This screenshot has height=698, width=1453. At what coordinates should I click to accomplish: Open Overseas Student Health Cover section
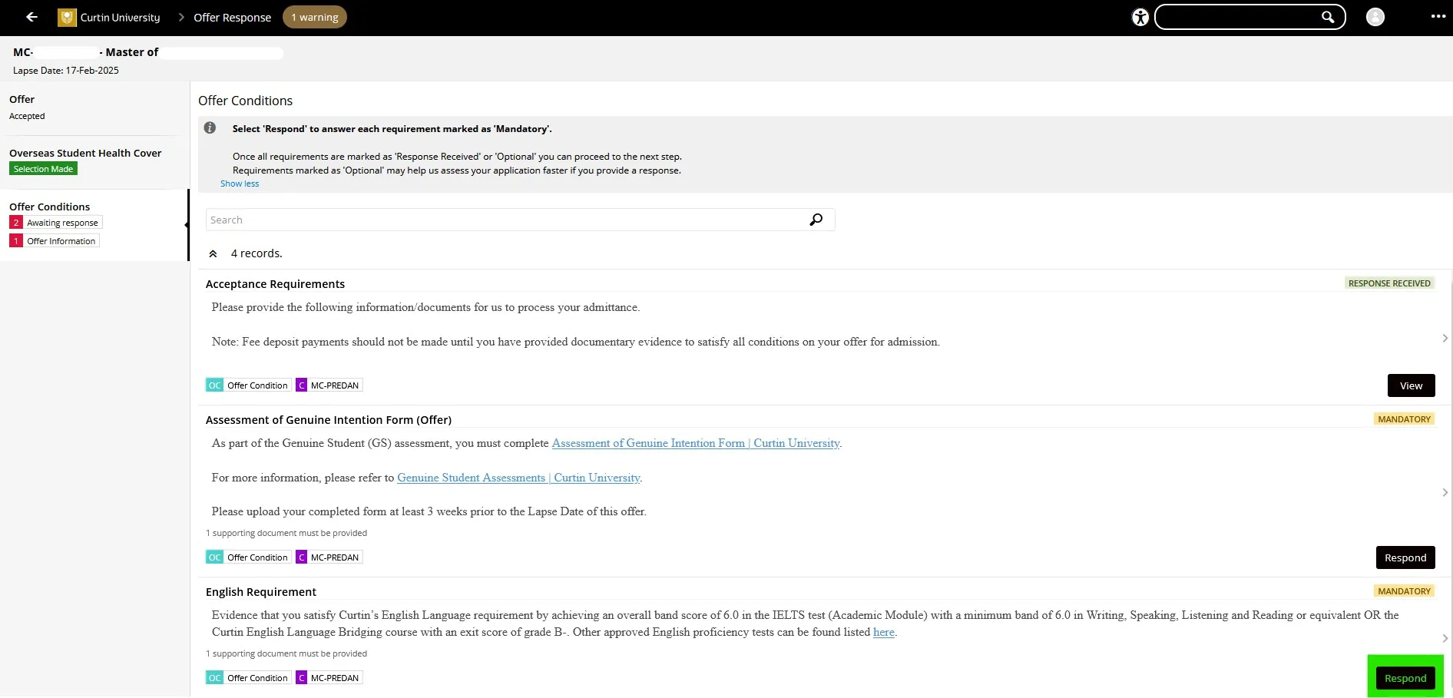click(x=85, y=153)
